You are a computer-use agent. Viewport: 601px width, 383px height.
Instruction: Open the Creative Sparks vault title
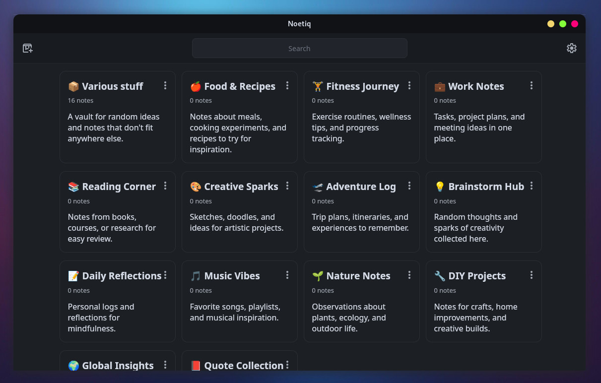pyautogui.click(x=241, y=187)
